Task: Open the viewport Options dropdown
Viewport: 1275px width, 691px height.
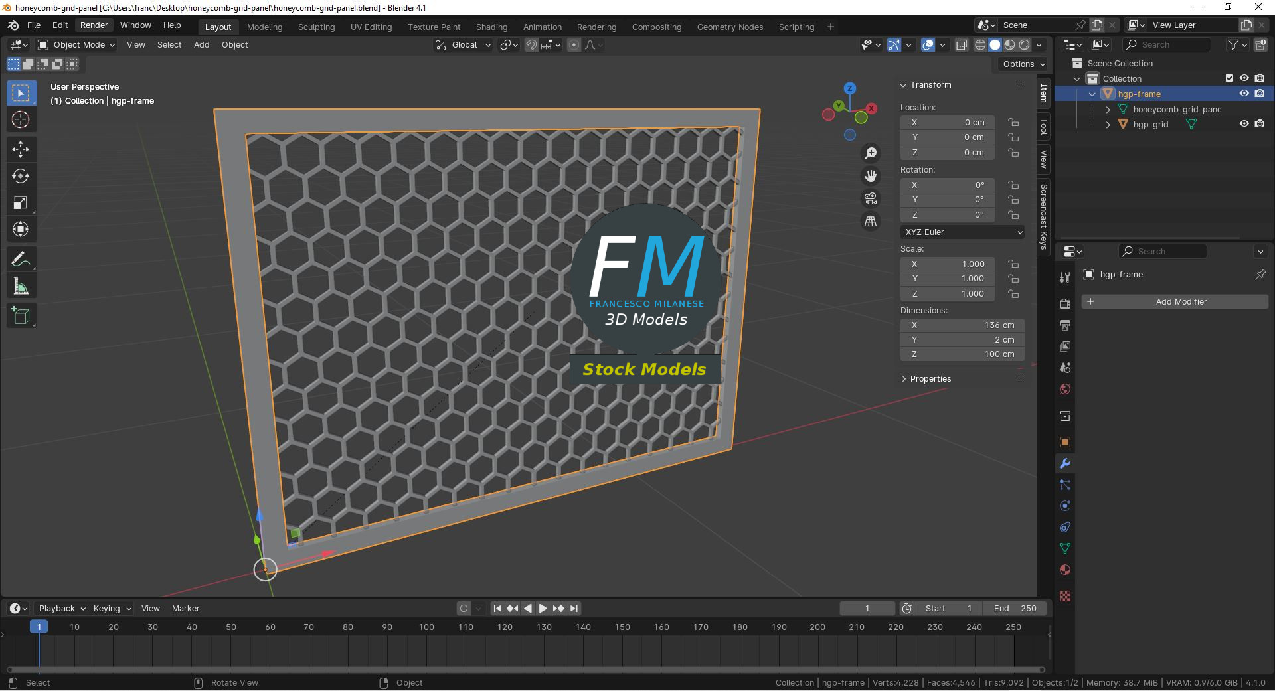Action: (x=1023, y=64)
